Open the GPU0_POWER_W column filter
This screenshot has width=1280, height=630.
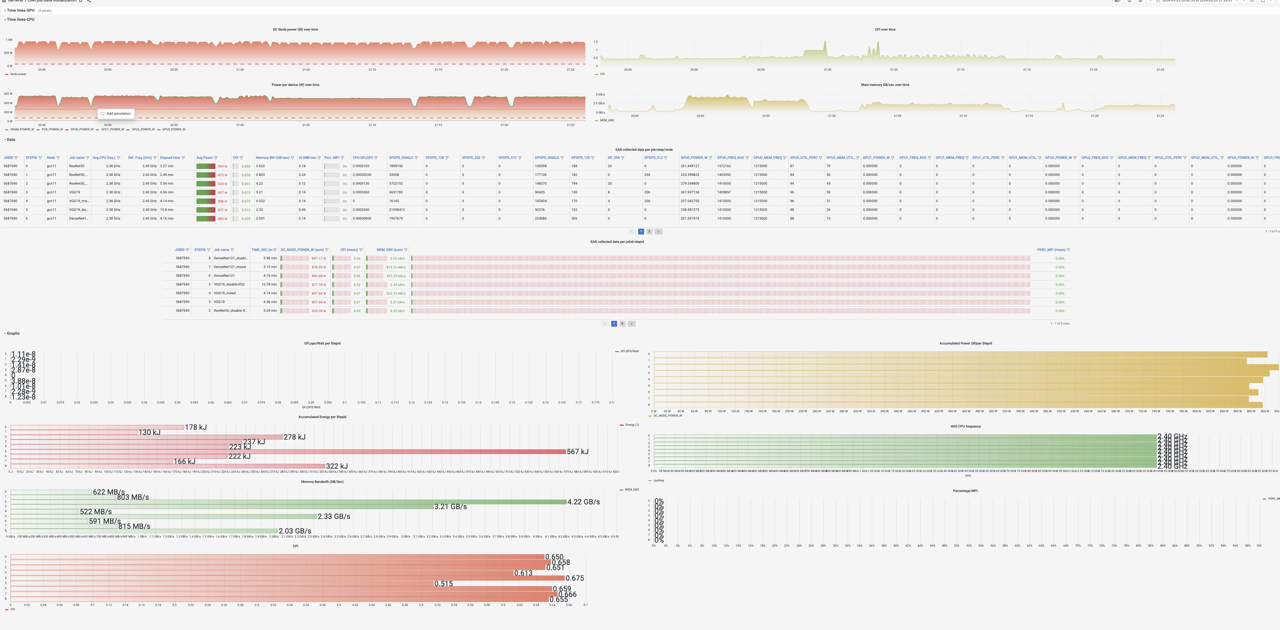pos(710,158)
